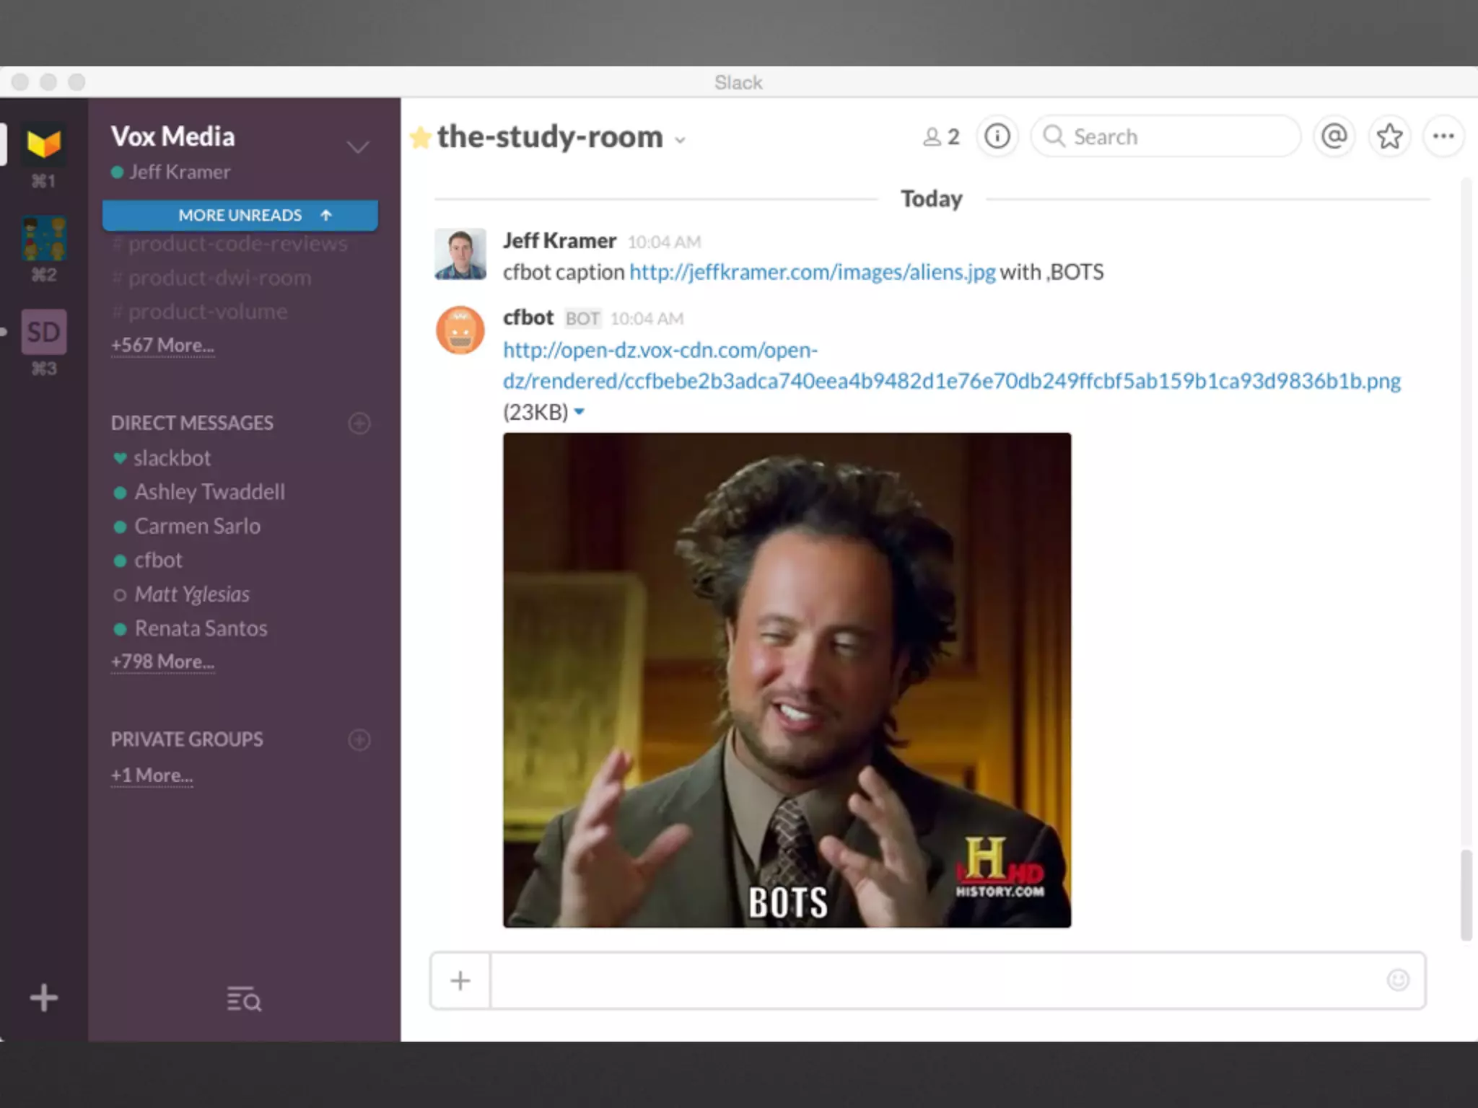Open channel details info icon
1478x1108 pixels.
pyautogui.click(x=997, y=136)
